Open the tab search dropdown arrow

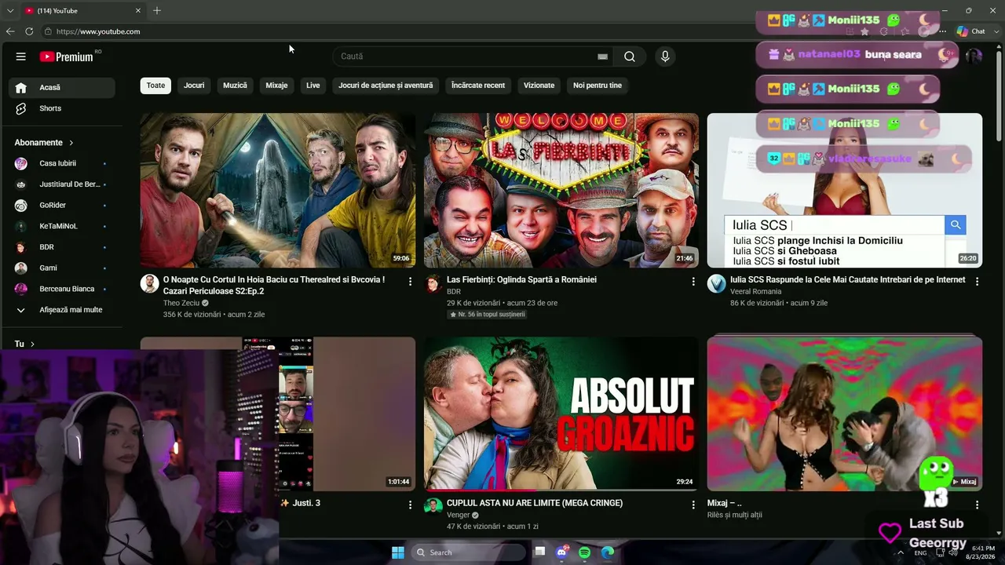coord(10,11)
